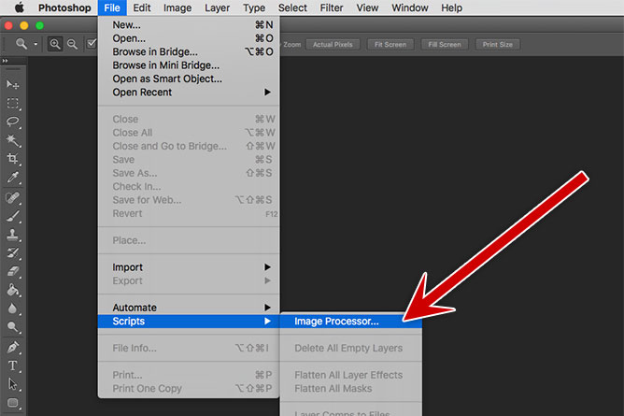The image size is (624, 416).
Task: Choose Image Processor... script
Action: 351,322
